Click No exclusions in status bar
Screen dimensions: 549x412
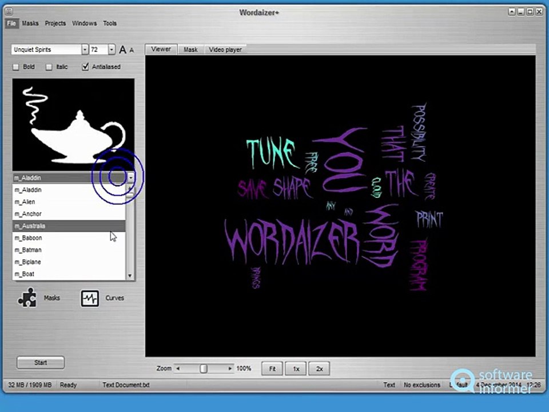pyautogui.click(x=422, y=385)
